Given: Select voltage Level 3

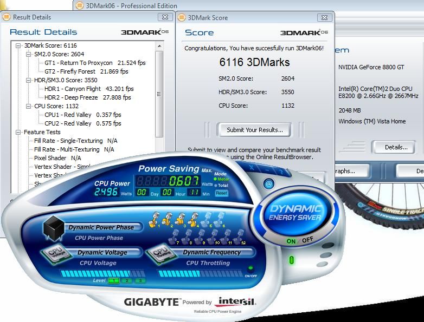Looking at the screenshot, I should click(140, 281).
